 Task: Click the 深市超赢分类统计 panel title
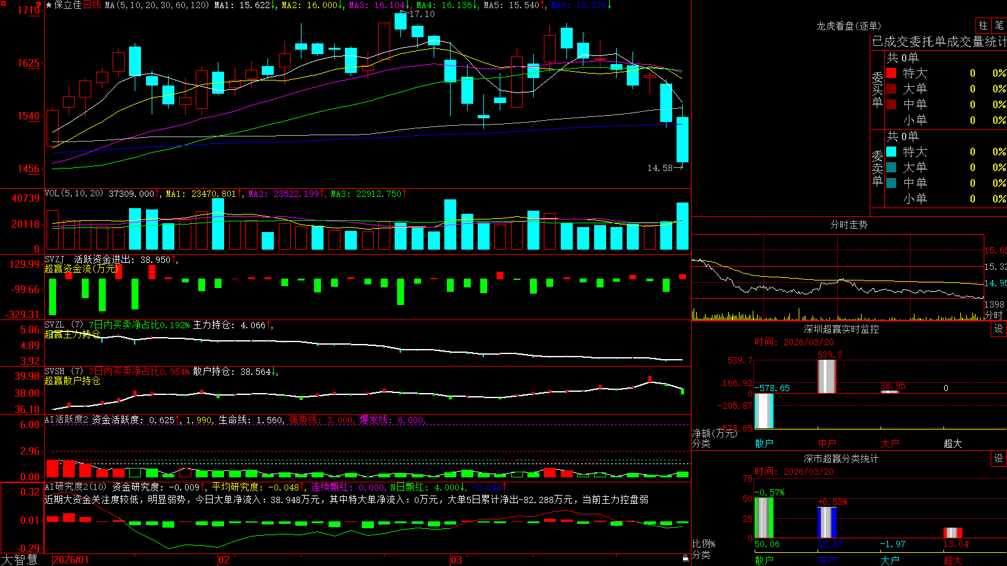point(841,458)
